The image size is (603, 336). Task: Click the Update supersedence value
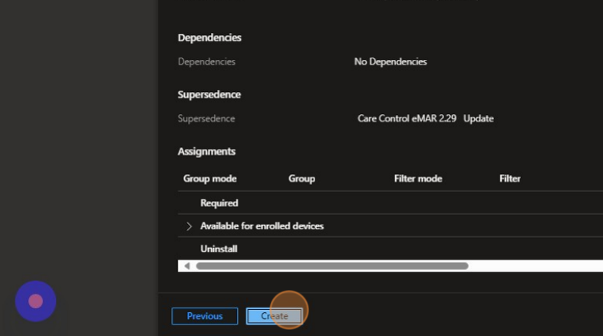[479, 119]
